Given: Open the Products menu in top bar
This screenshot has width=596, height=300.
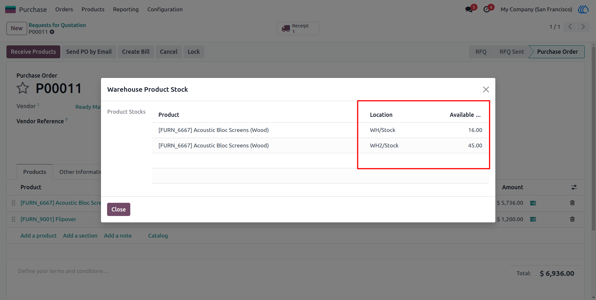Looking at the screenshot, I should 93,9.
